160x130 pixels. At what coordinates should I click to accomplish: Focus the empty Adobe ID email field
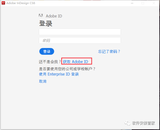80,32
